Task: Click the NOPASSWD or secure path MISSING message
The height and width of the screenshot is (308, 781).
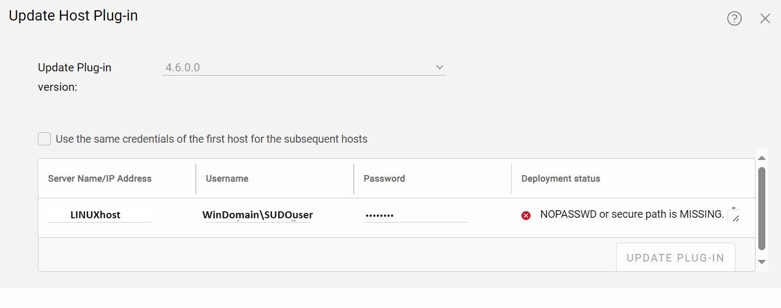Action: pos(632,215)
